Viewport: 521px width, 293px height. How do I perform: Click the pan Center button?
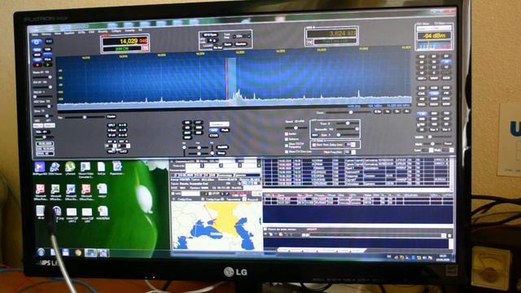click(x=111, y=116)
